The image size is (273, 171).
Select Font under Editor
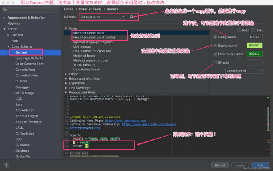[x=15, y=41]
